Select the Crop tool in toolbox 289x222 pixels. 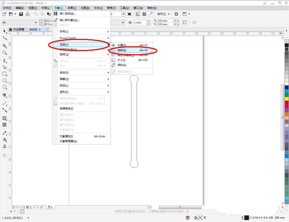click(4, 46)
